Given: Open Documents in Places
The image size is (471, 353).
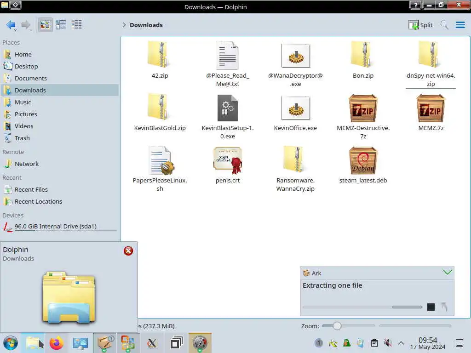Looking at the screenshot, I should (59, 78).
